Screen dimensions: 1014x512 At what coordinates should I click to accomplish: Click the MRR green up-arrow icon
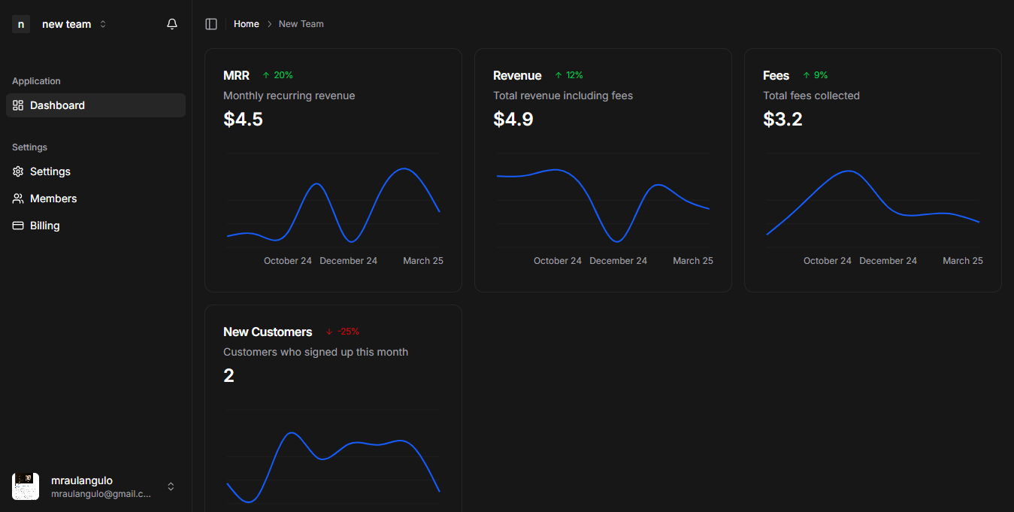pos(266,75)
